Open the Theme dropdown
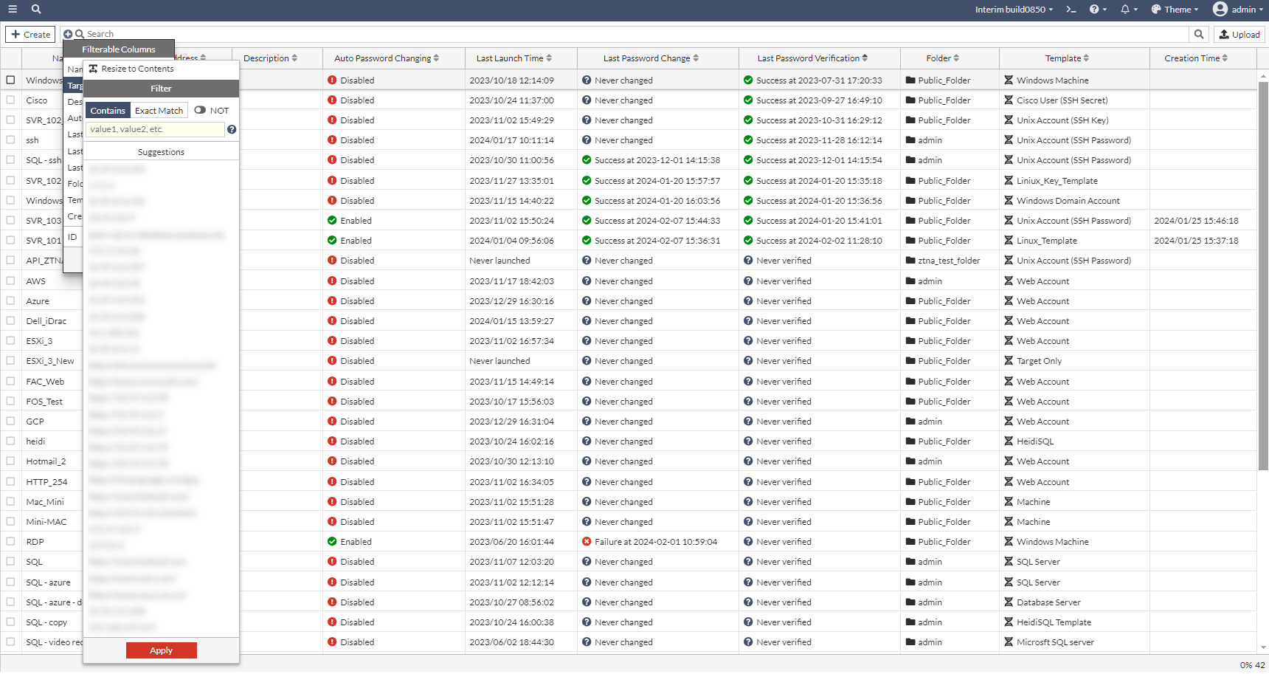Screen dimensions: 1269x674 click(1175, 10)
